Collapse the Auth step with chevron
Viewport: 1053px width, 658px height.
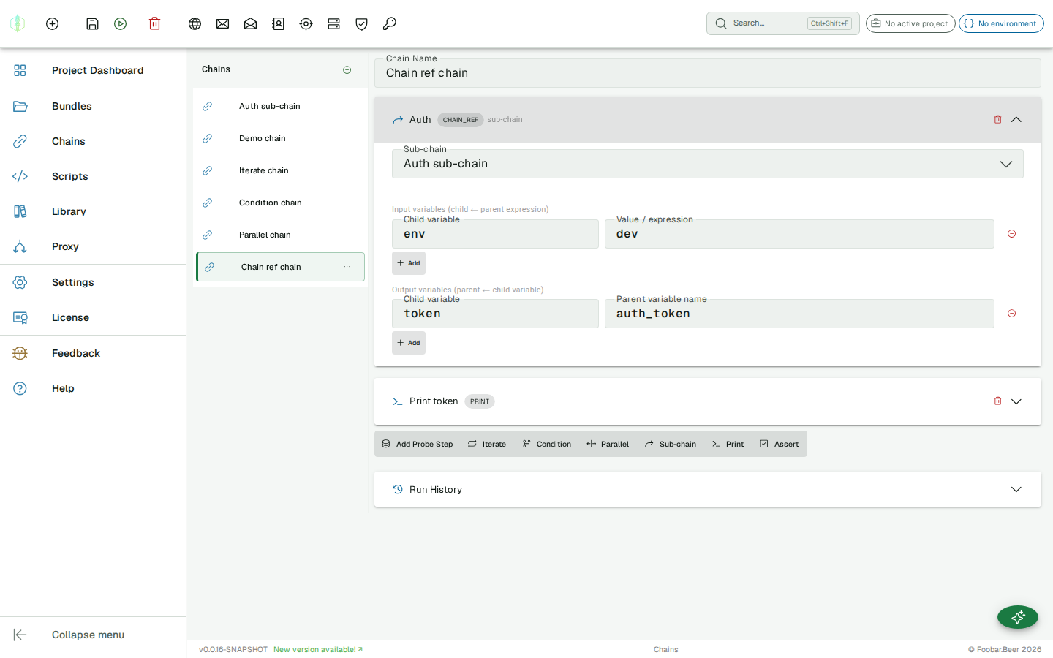(1016, 119)
